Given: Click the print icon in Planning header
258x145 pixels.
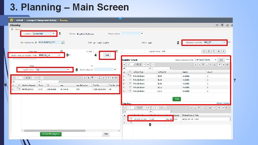Looking at the screenshot, I should [222, 25].
